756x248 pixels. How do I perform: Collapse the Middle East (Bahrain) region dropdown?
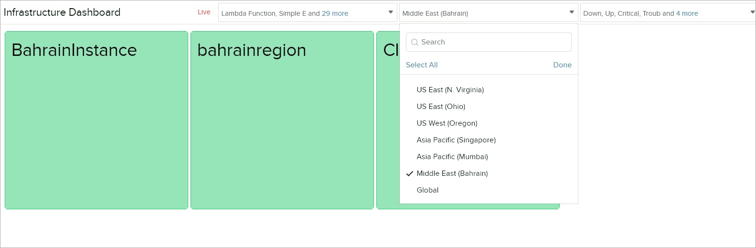[571, 12]
